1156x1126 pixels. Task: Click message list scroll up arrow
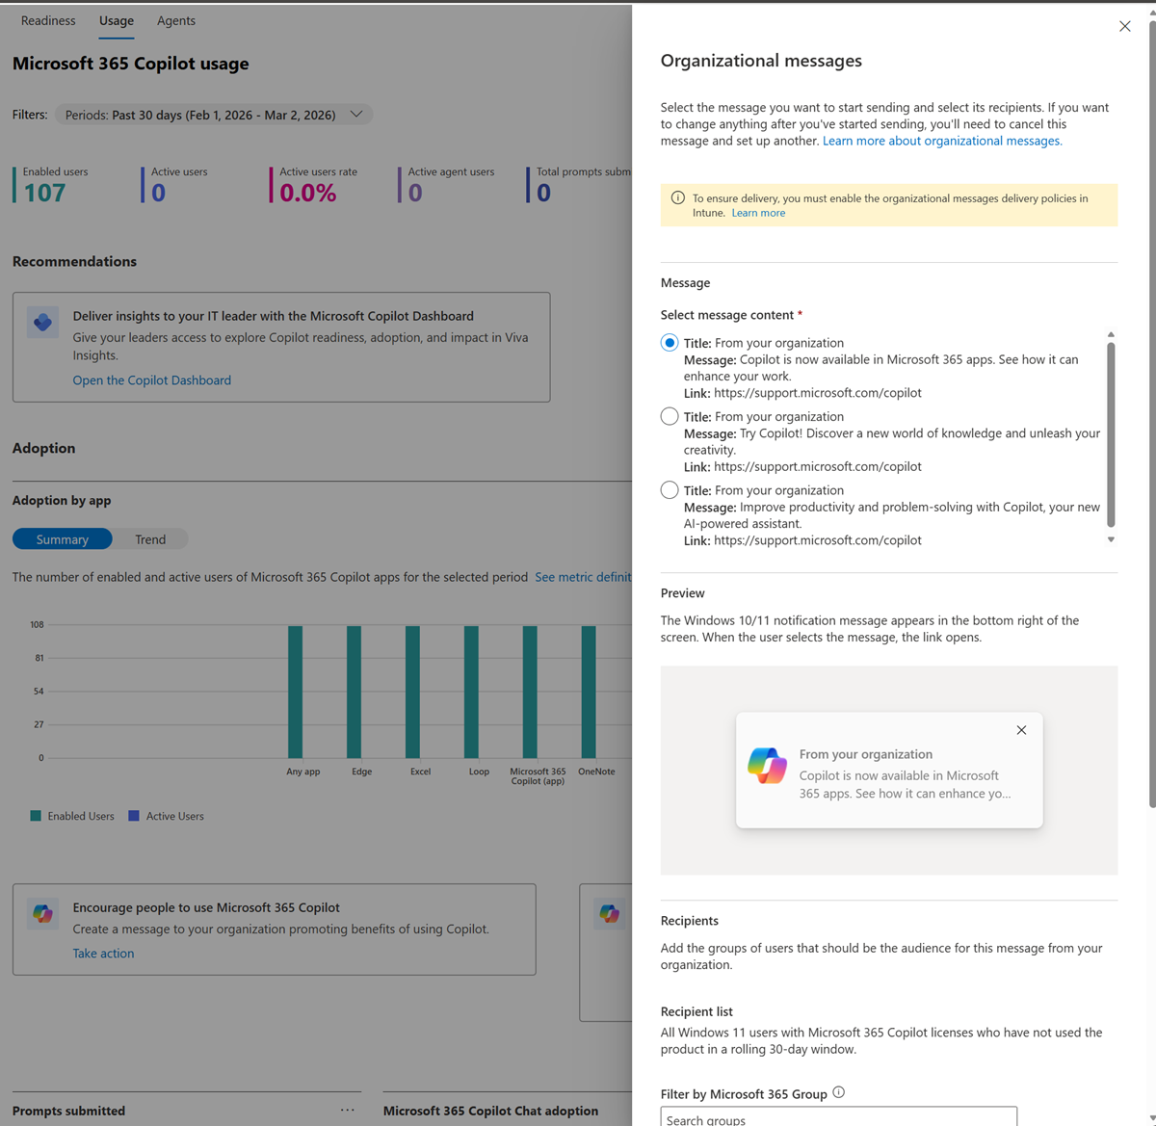click(1111, 334)
